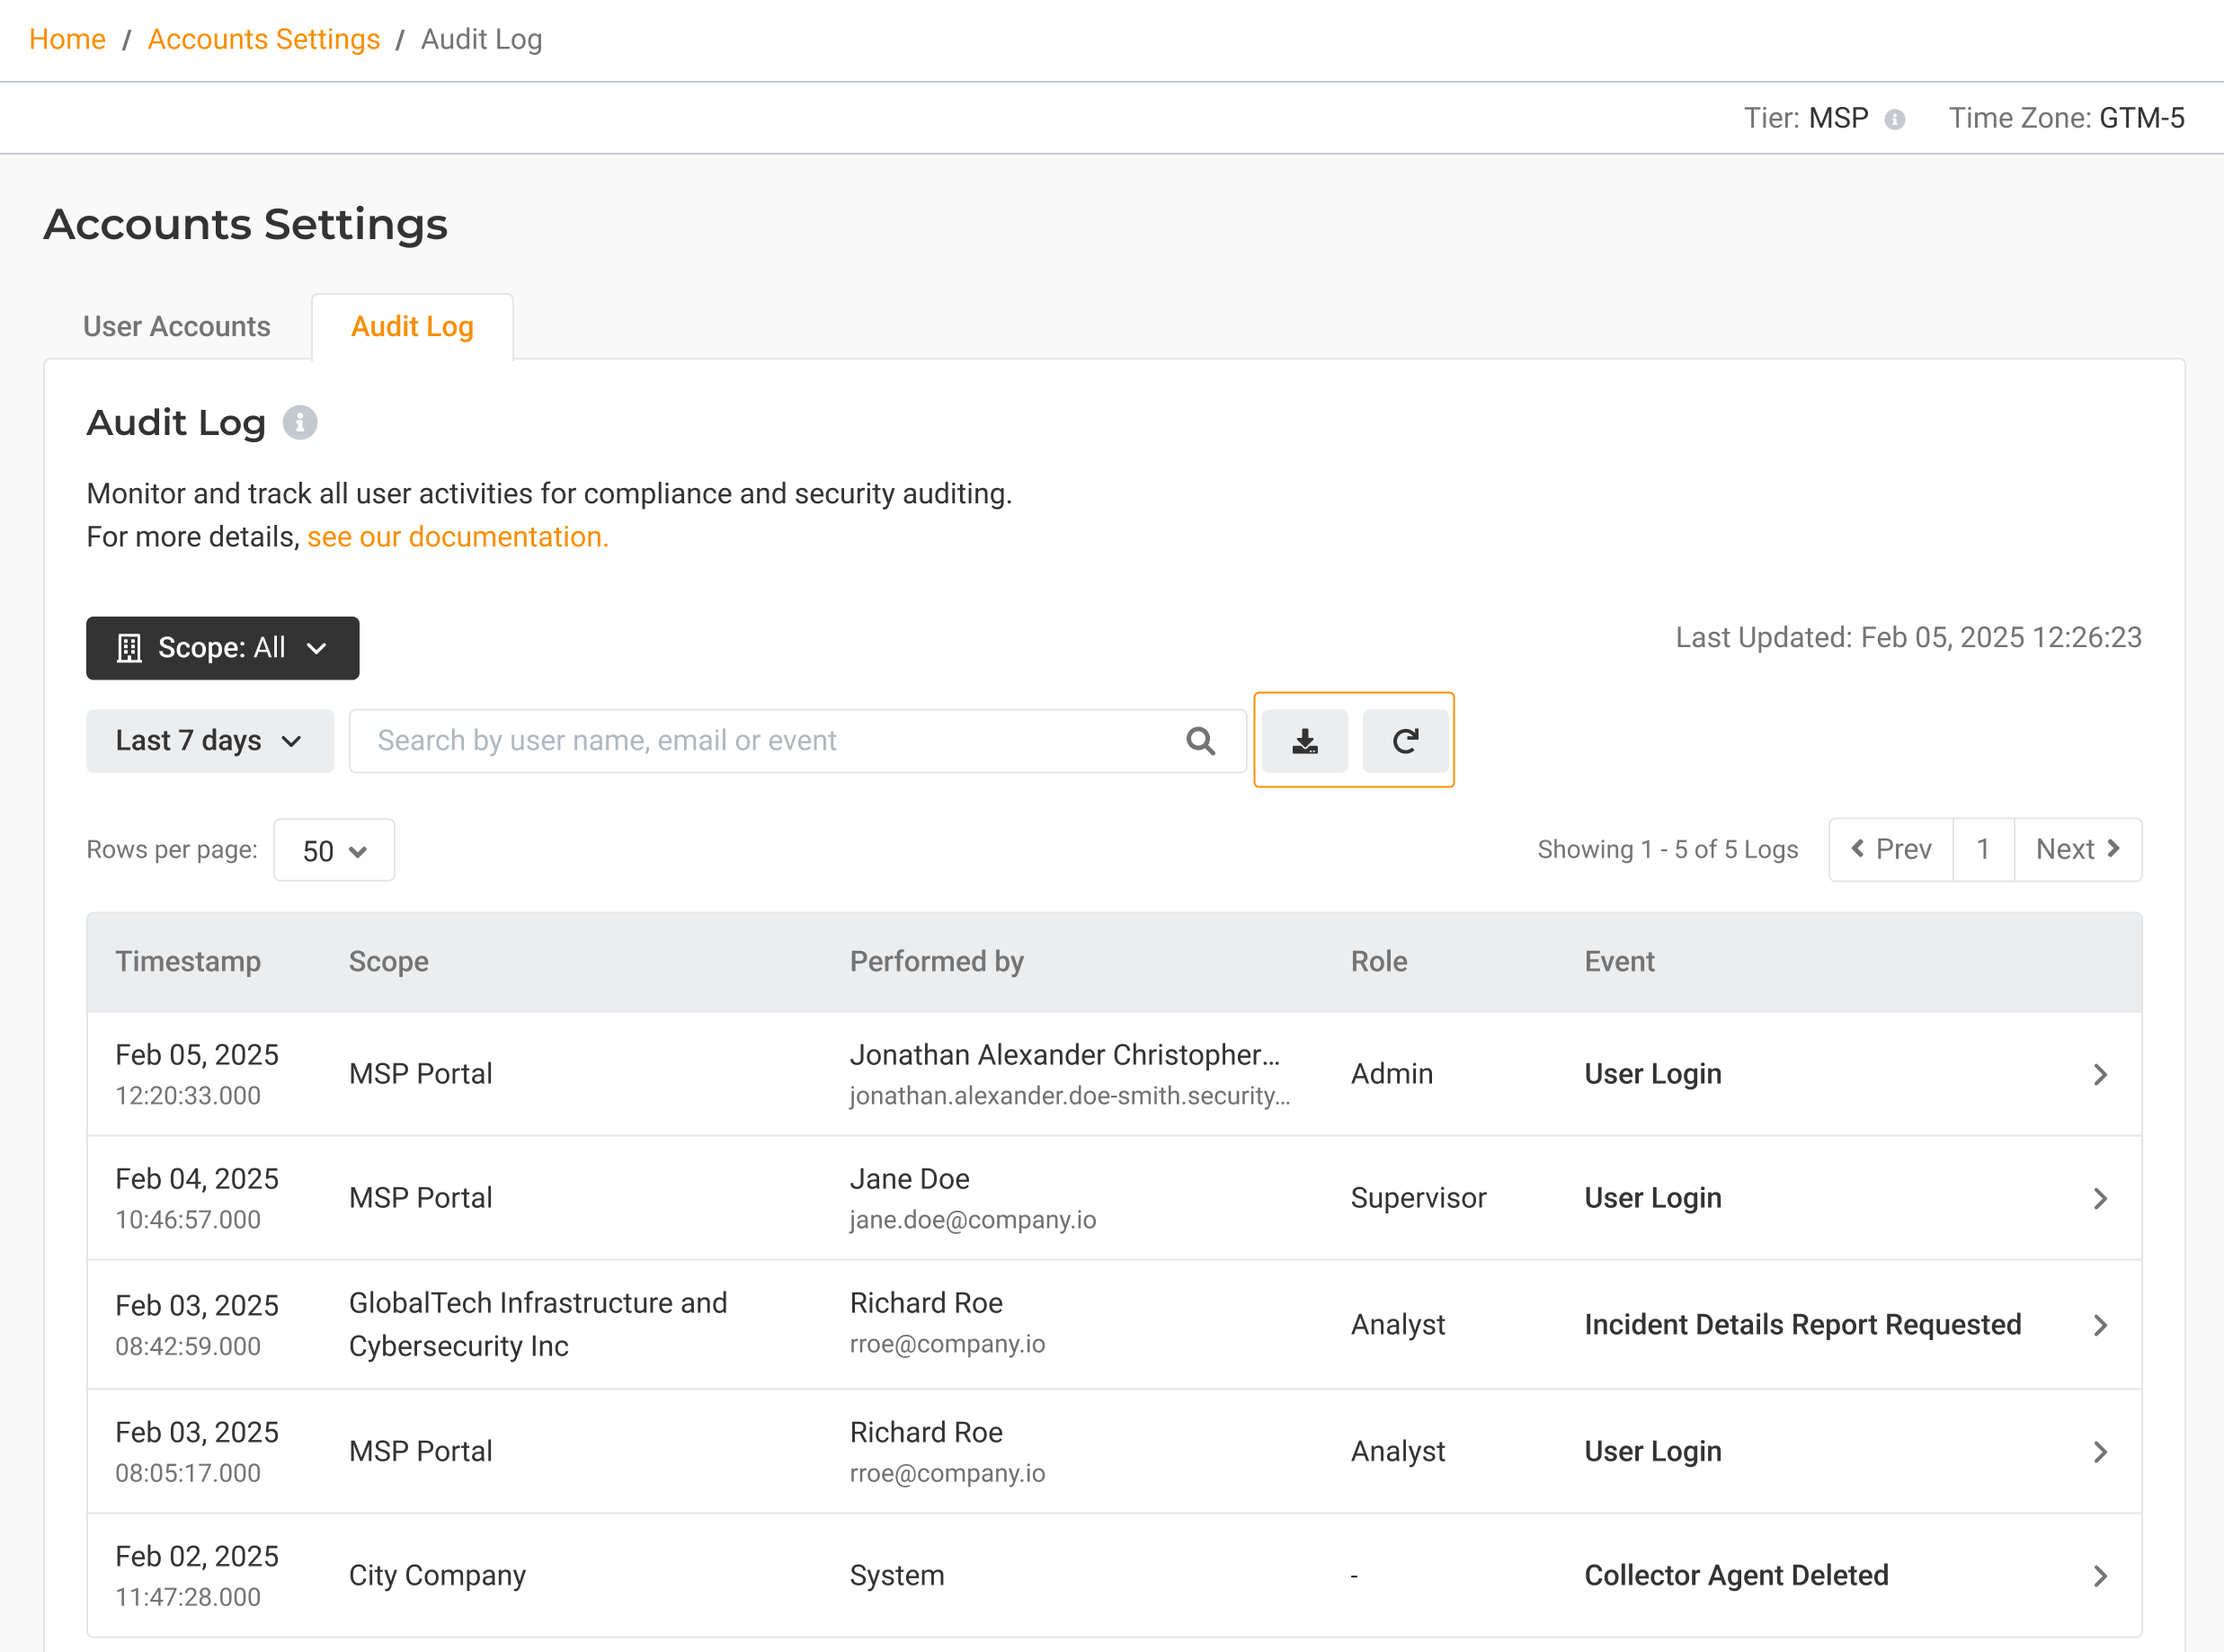Image resolution: width=2224 pixels, height=1652 pixels.
Task: Click the download audit log icon
Action: click(x=1304, y=741)
